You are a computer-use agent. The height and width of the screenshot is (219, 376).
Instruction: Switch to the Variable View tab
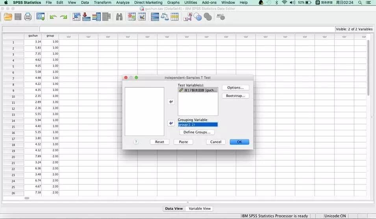click(x=200, y=208)
